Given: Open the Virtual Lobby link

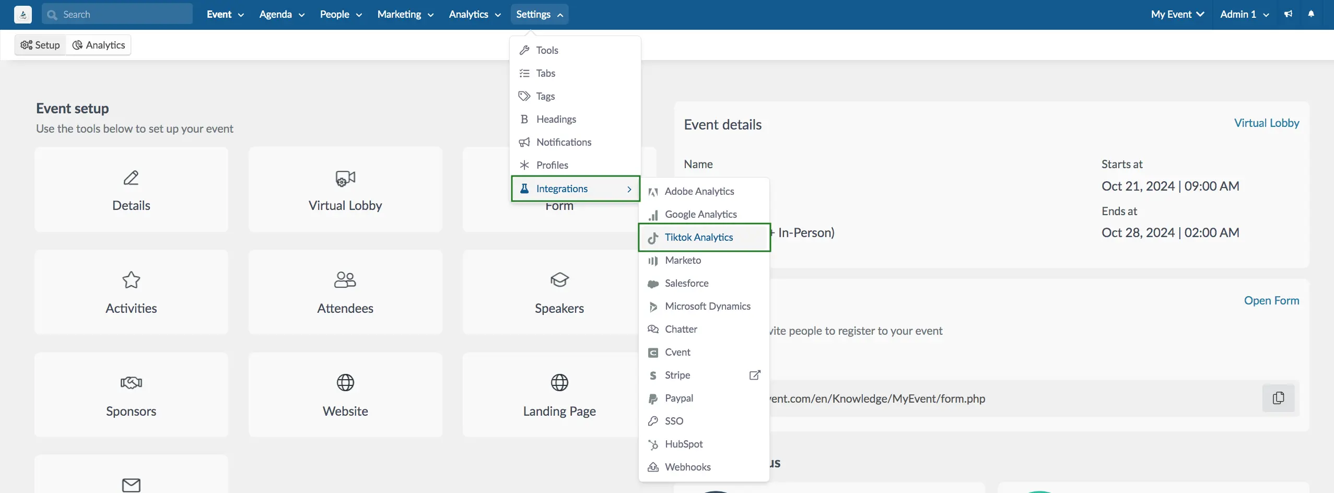Looking at the screenshot, I should click(1267, 123).
